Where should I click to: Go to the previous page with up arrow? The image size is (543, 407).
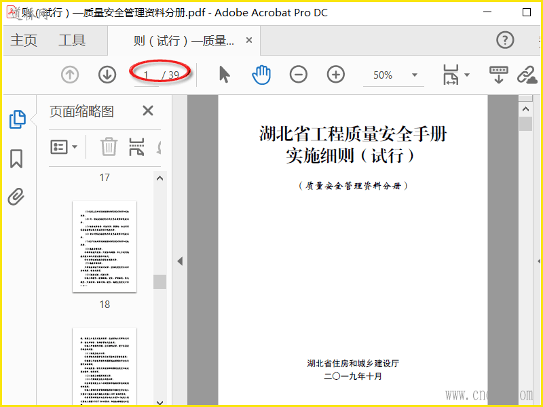(70, 75)
